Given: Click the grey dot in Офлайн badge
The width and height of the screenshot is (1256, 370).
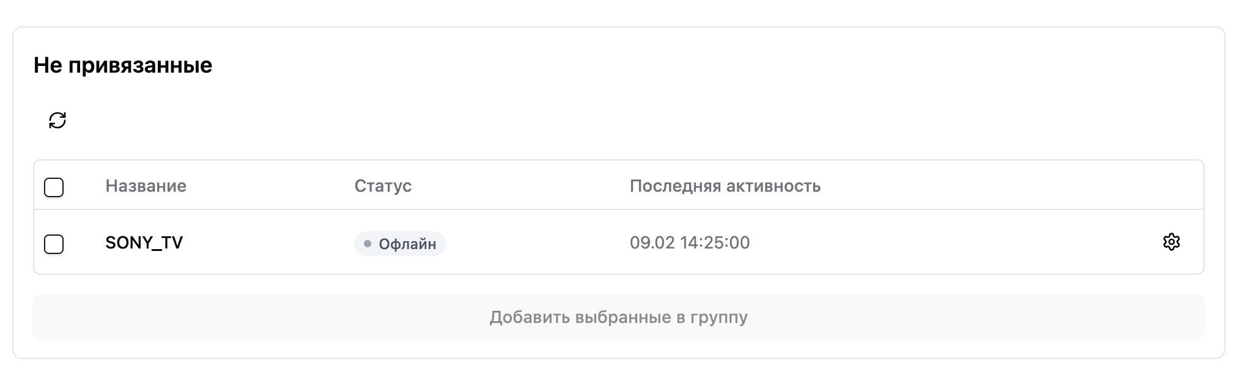Looking at the screenshot, I should coord(368,244).
